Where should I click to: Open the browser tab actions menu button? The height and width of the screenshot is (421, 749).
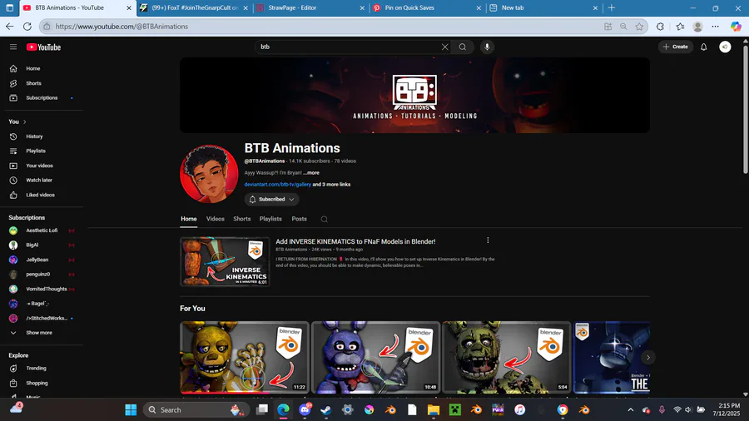9,7
